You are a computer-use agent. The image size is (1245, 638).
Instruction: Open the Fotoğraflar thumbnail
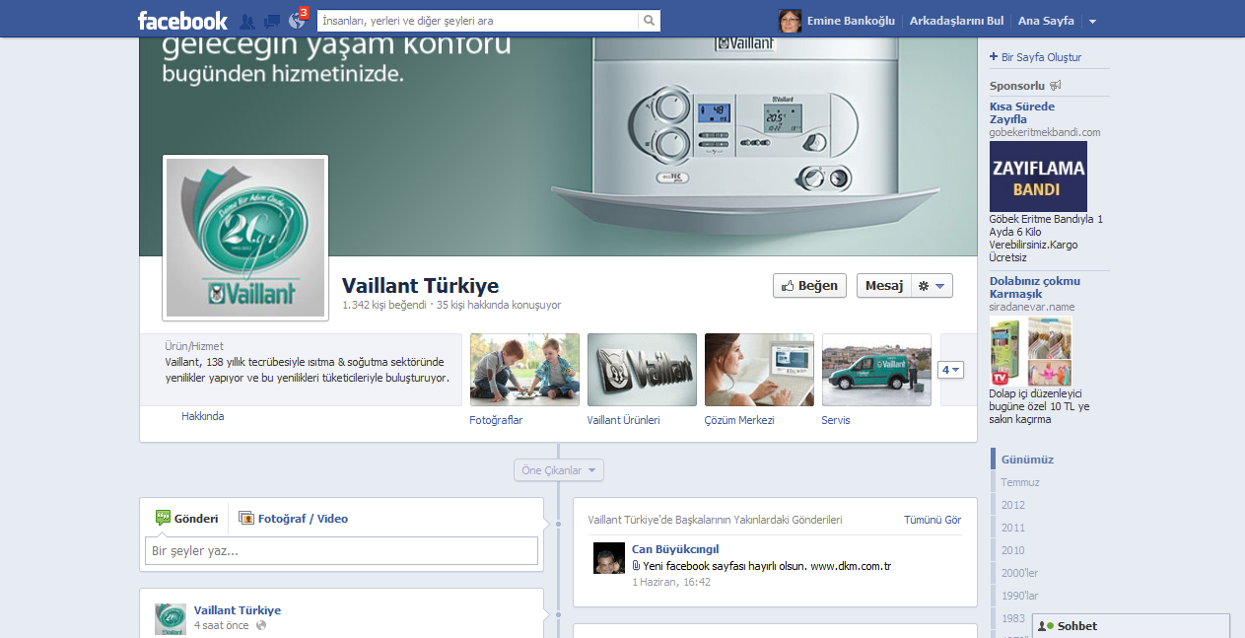pyautogui.click(x=525, y=370)
